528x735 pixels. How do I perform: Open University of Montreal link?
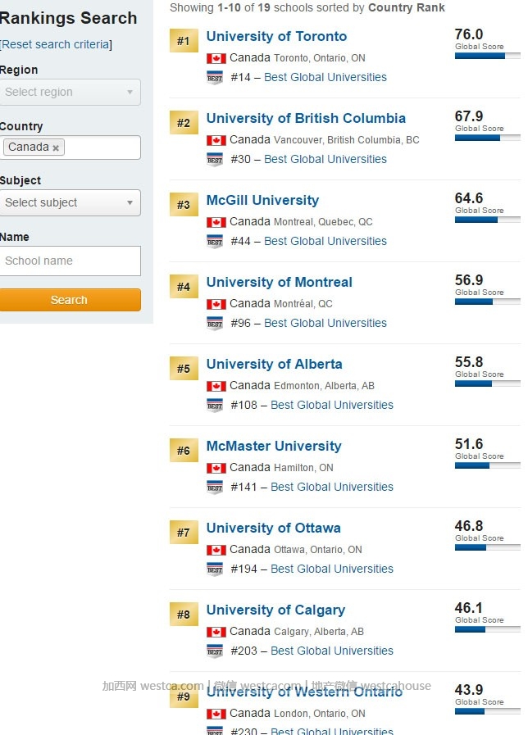pyautogui.click(x=279, y=282)
